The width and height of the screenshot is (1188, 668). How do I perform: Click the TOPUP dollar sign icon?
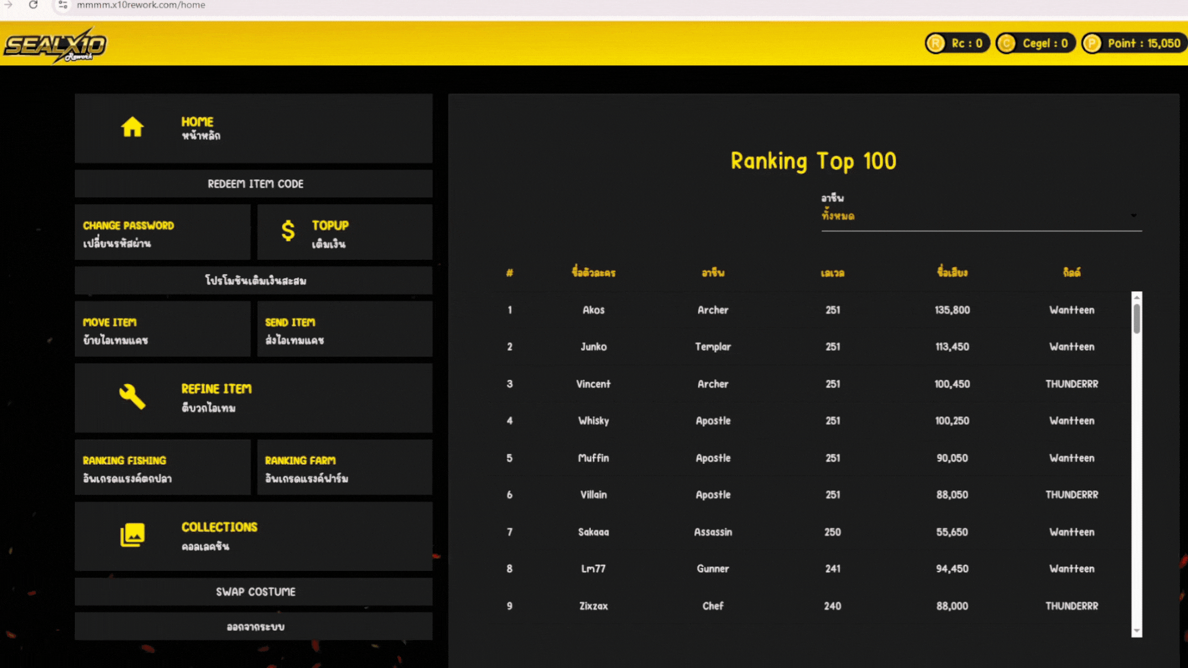(288, 231)
